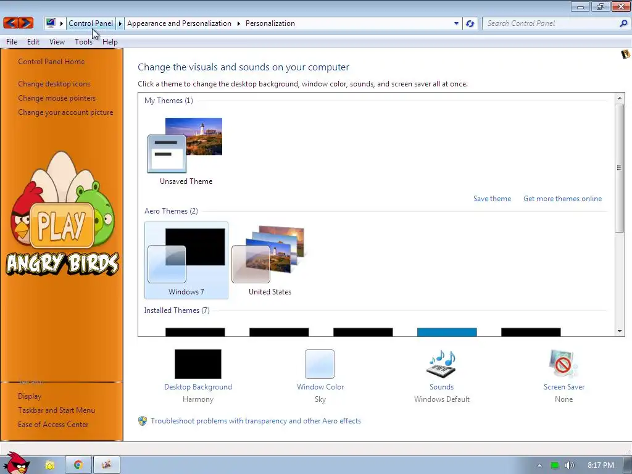Click the Desktop Background text link

198,387
